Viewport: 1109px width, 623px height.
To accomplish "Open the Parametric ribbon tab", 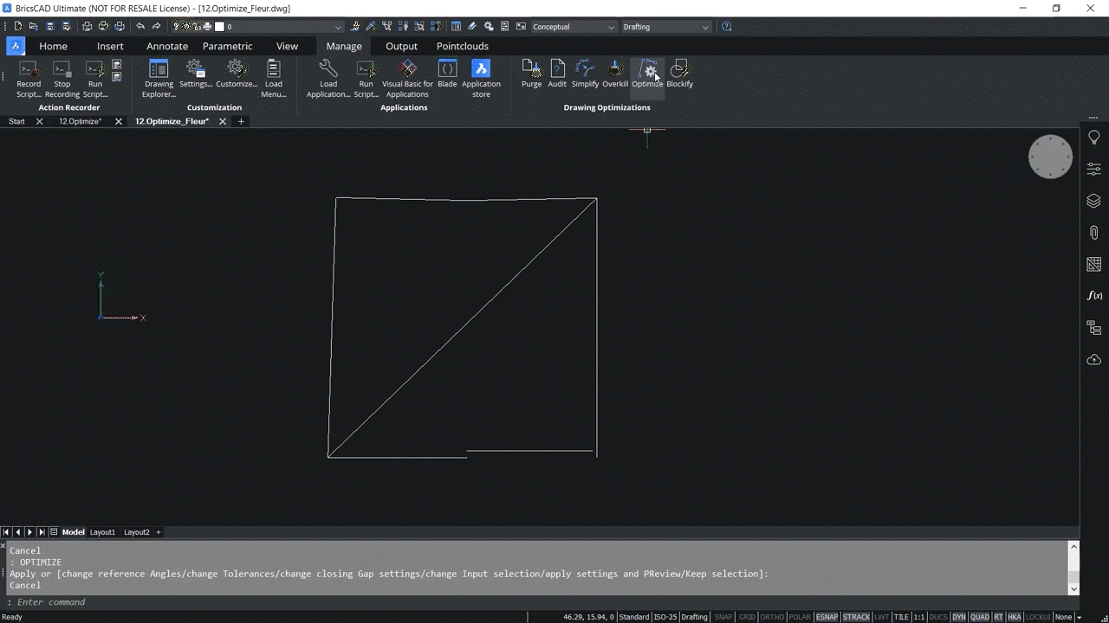I will pyautogui.click(x=227, y=46).
